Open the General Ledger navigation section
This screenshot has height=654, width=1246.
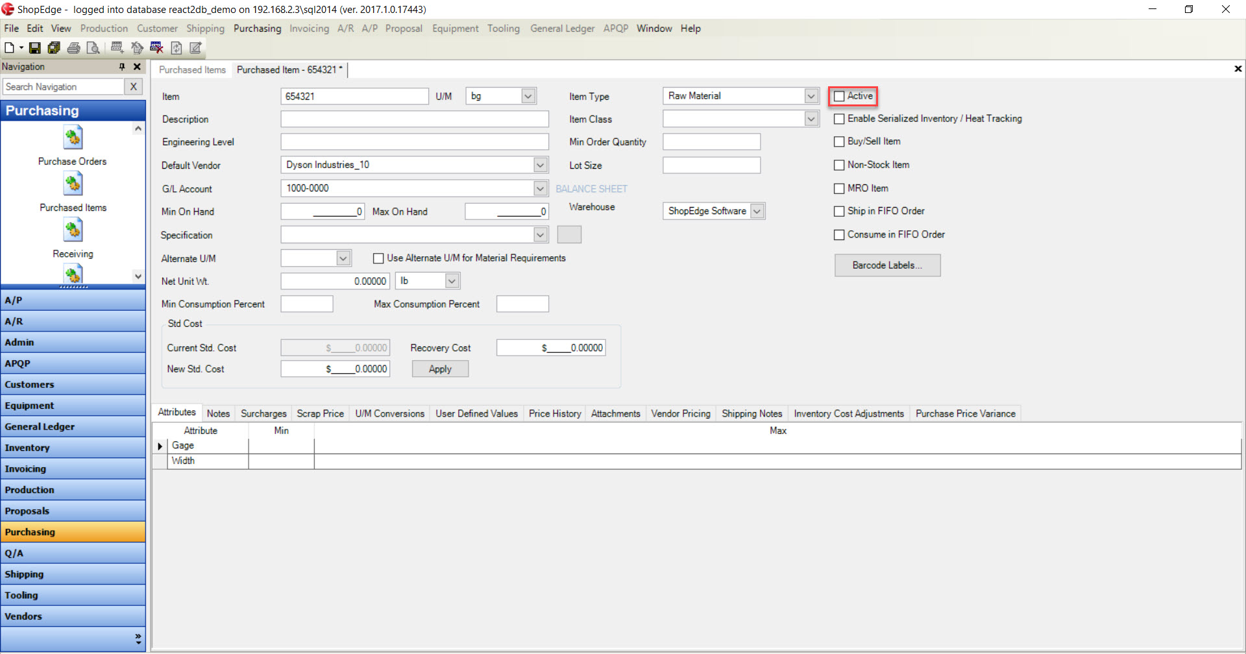tap(73, 426)
